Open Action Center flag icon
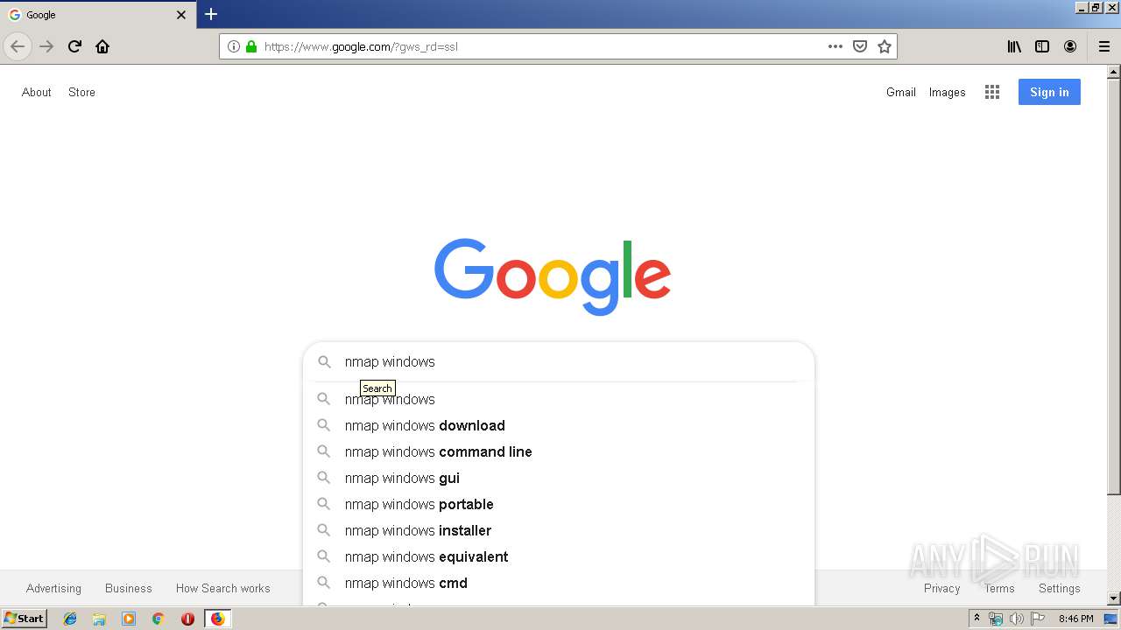The image size is (1121, 630). coord(1036,619)
